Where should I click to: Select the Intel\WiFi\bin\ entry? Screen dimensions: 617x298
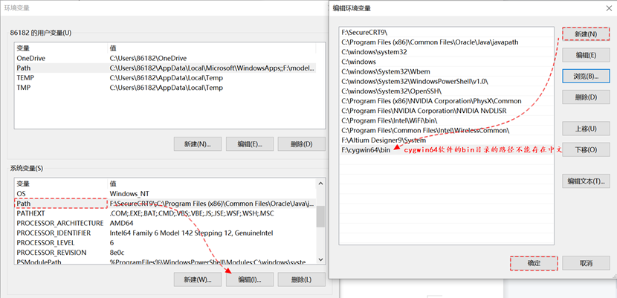(x=446, y=120)
